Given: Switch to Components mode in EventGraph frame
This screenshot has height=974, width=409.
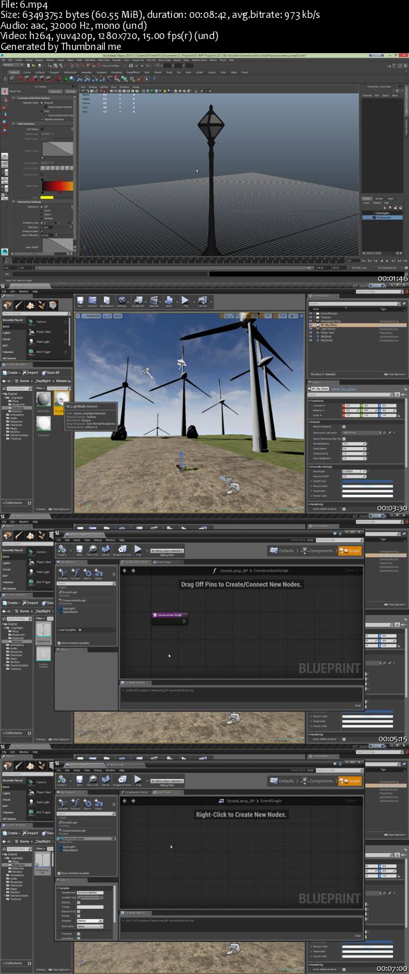Looking at the screenshot, I should 318,781.
